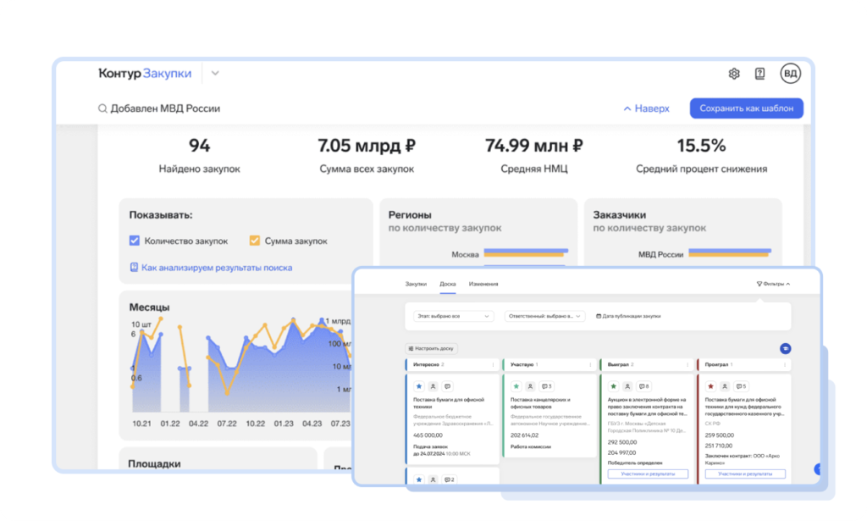
Task: Open the help question-mark icon
Action: click(760, 74)
